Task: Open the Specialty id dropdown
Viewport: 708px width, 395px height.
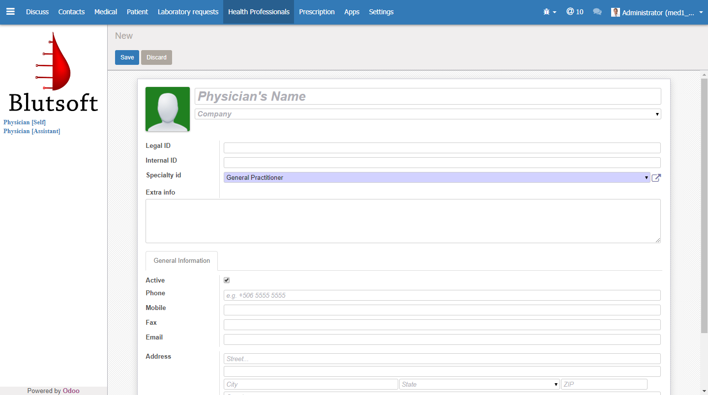Action: tap(437, 177)
